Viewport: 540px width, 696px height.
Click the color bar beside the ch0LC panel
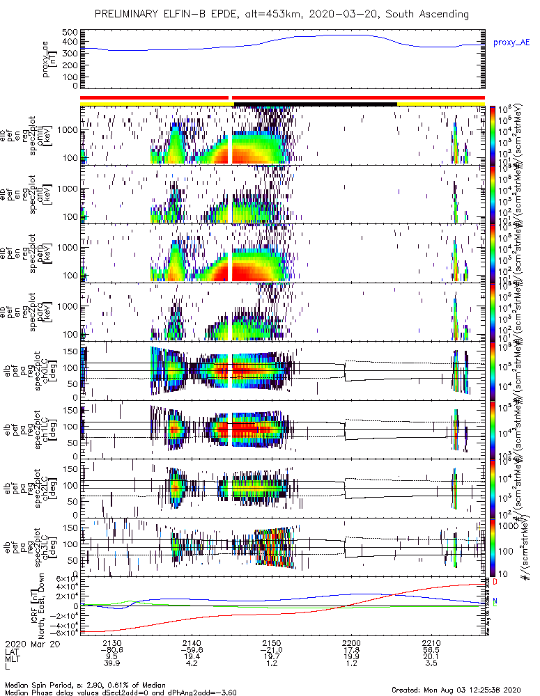493,370
